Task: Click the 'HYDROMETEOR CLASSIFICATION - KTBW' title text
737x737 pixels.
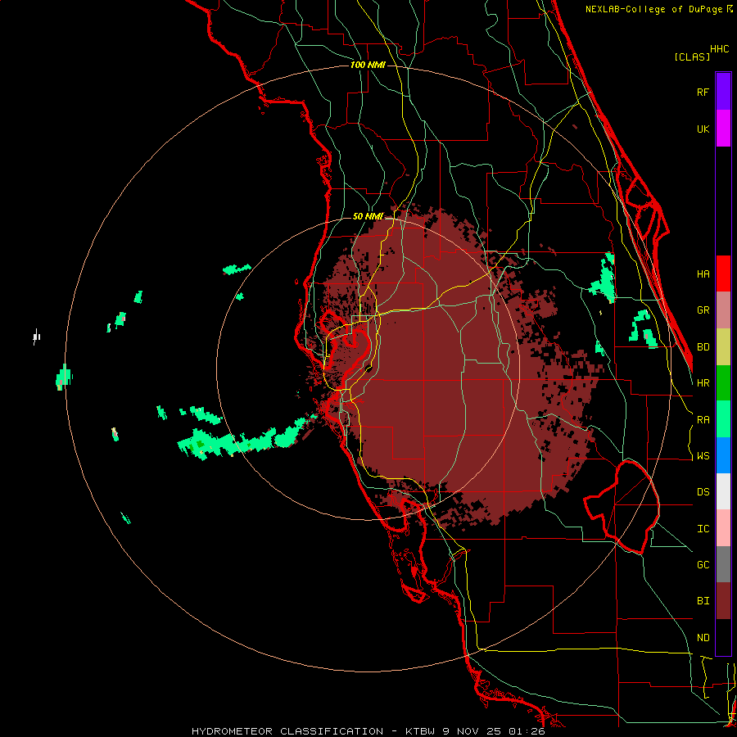Action: point(314,731)
